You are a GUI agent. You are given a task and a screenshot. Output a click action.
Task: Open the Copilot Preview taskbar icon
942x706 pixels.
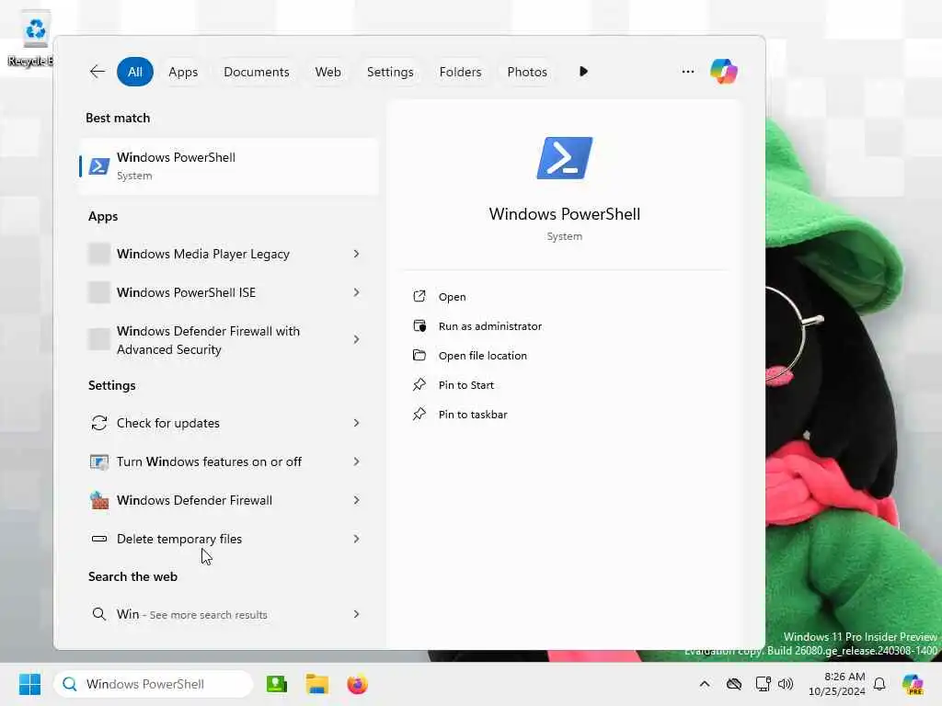click(913, 684)
